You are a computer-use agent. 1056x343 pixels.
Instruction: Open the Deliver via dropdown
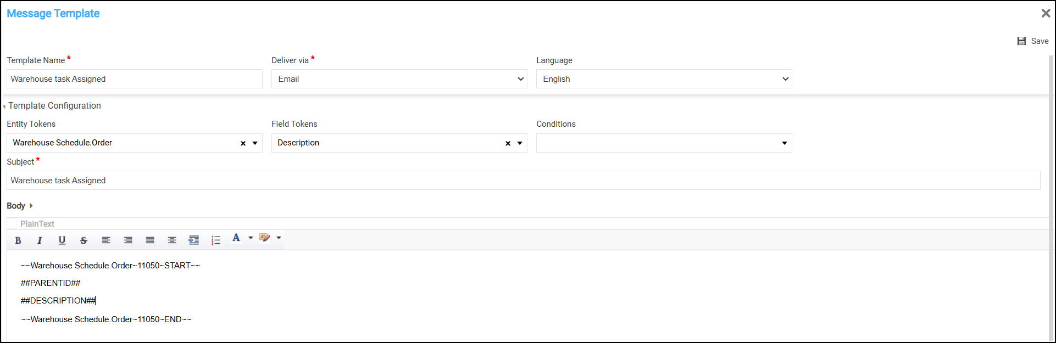click(399, 79)
